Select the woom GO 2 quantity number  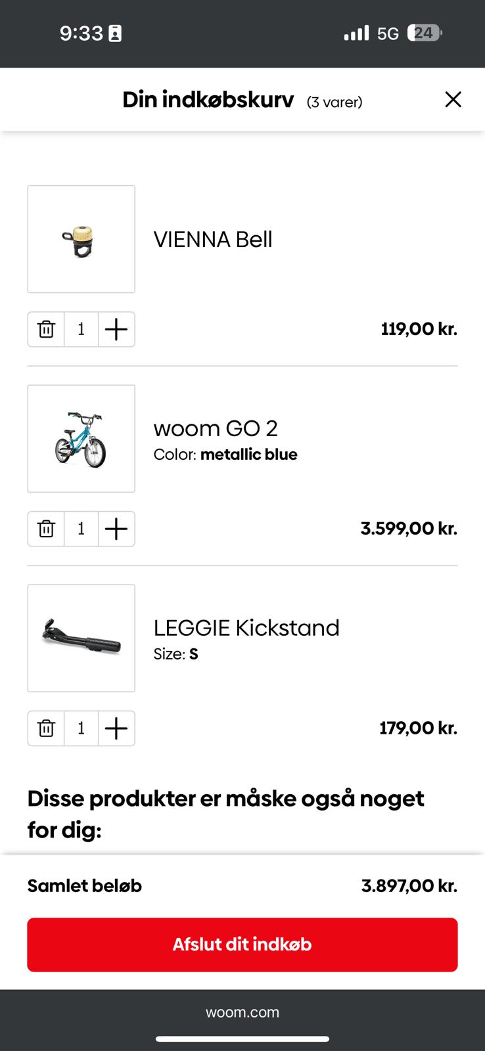coord(81,529)
